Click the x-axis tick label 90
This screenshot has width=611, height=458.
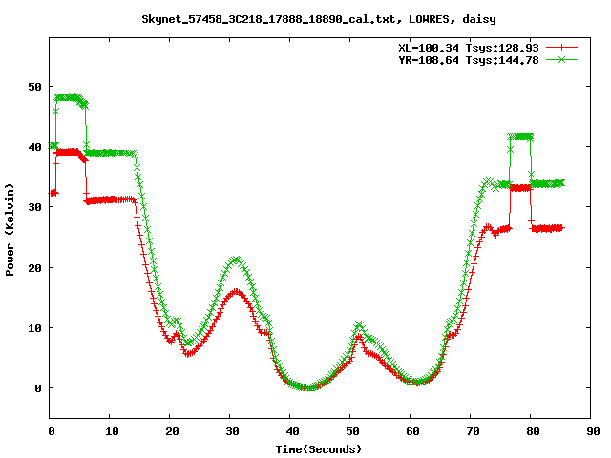point(593,431)
